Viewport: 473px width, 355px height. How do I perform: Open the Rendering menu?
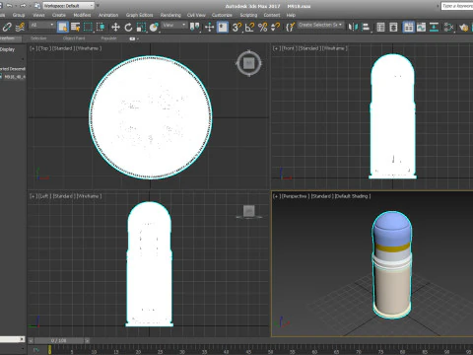coord(170,15)
